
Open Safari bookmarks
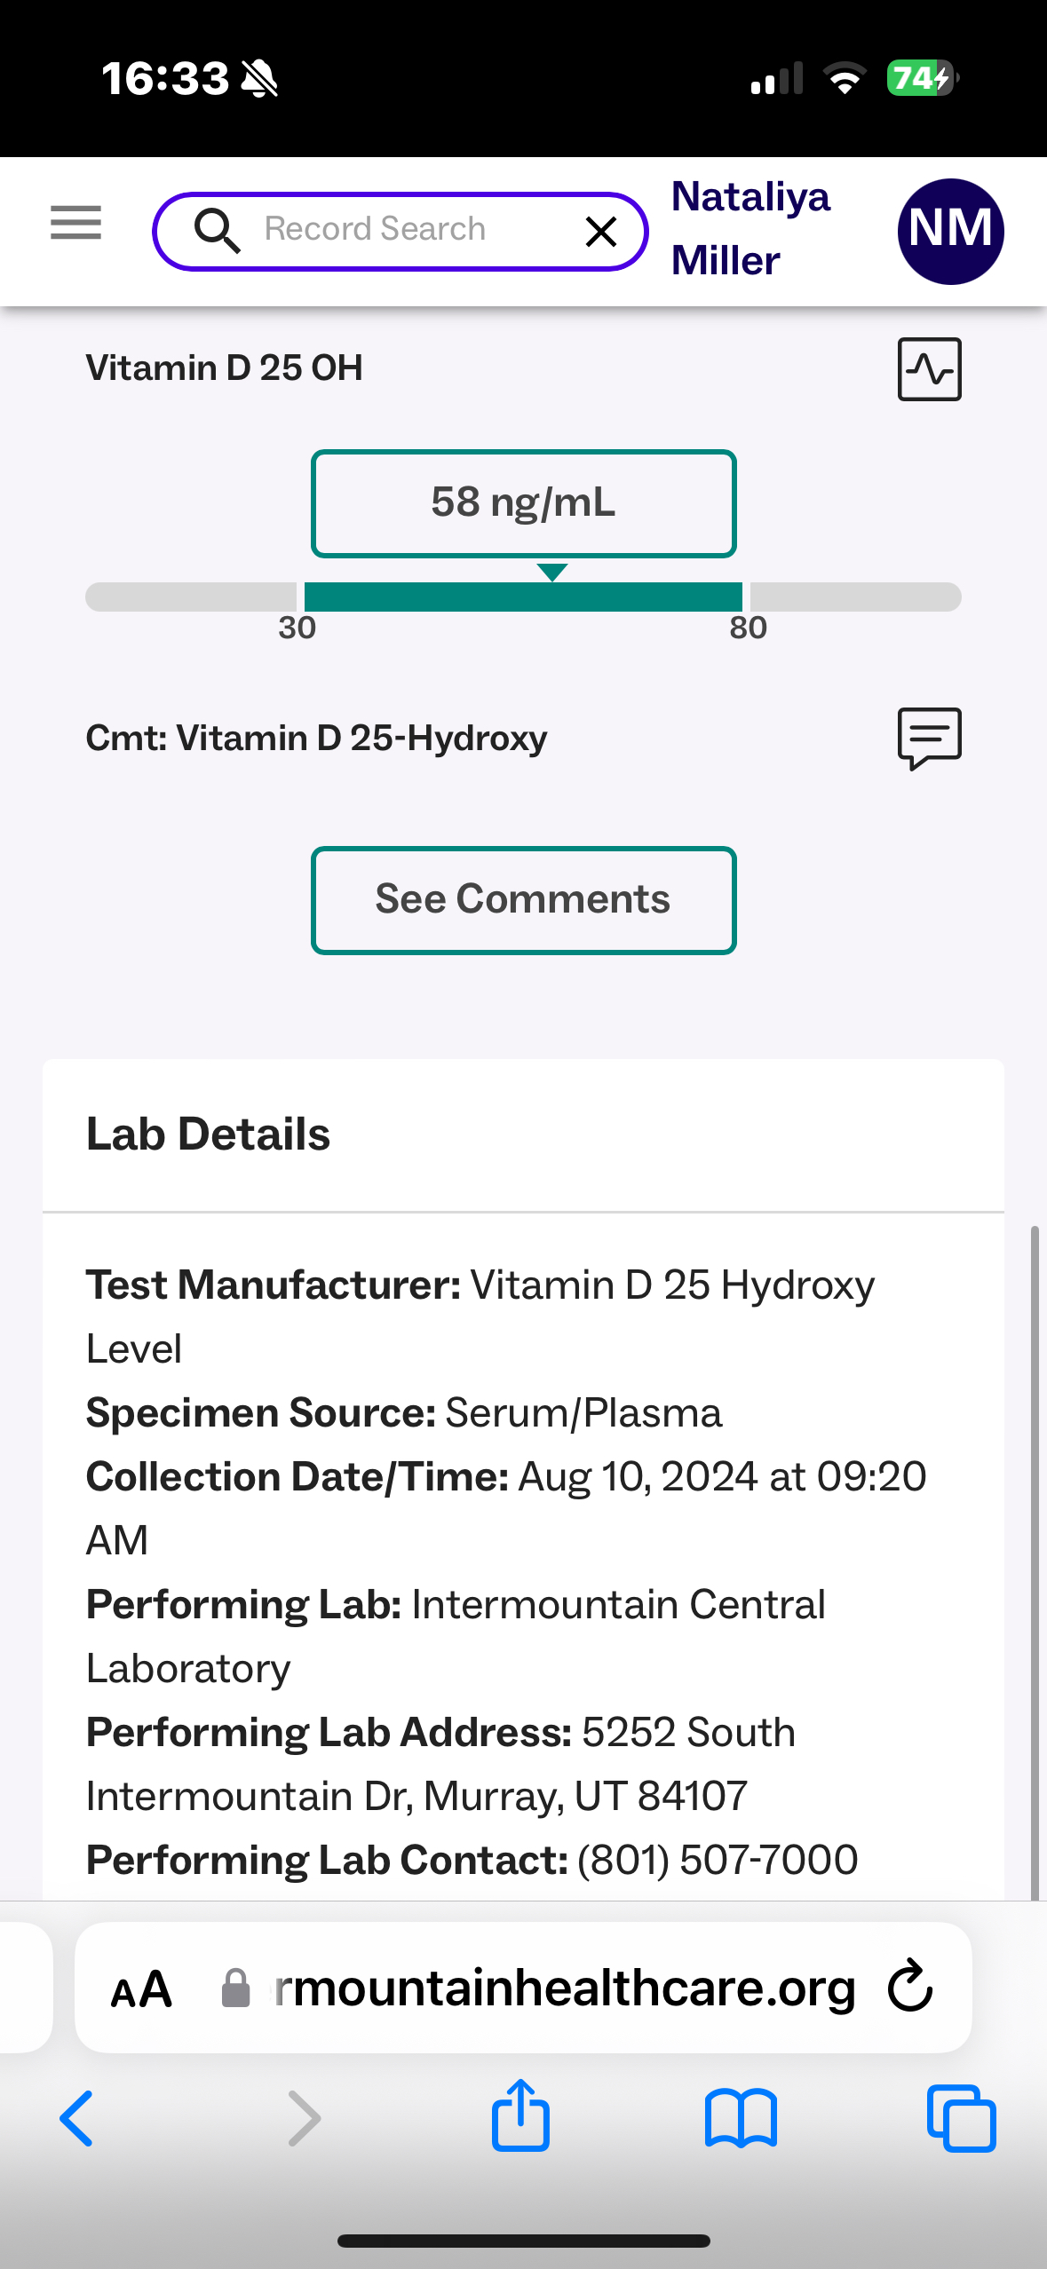(741, 2118)
